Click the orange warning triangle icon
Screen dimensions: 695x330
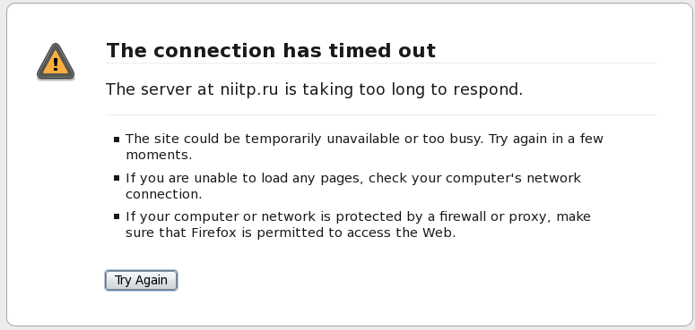(56, 62)
